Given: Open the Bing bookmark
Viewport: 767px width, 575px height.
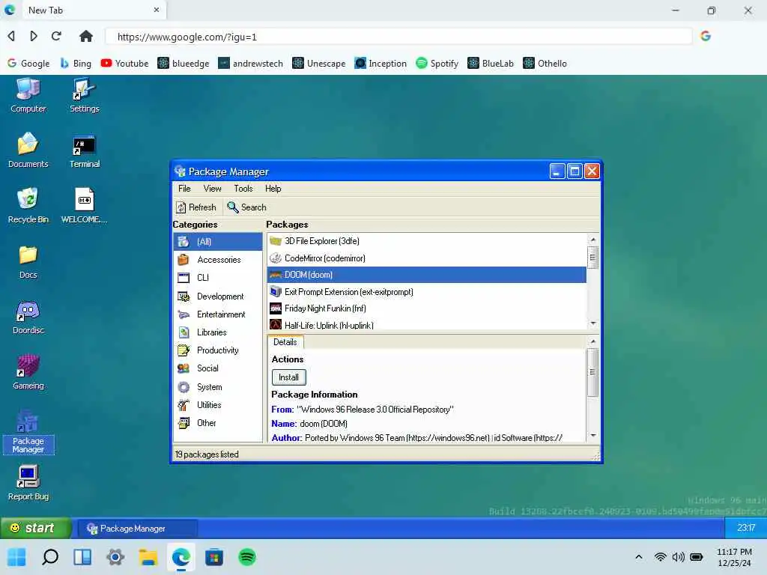Looking at the screenshot, I should pos(76,64).
